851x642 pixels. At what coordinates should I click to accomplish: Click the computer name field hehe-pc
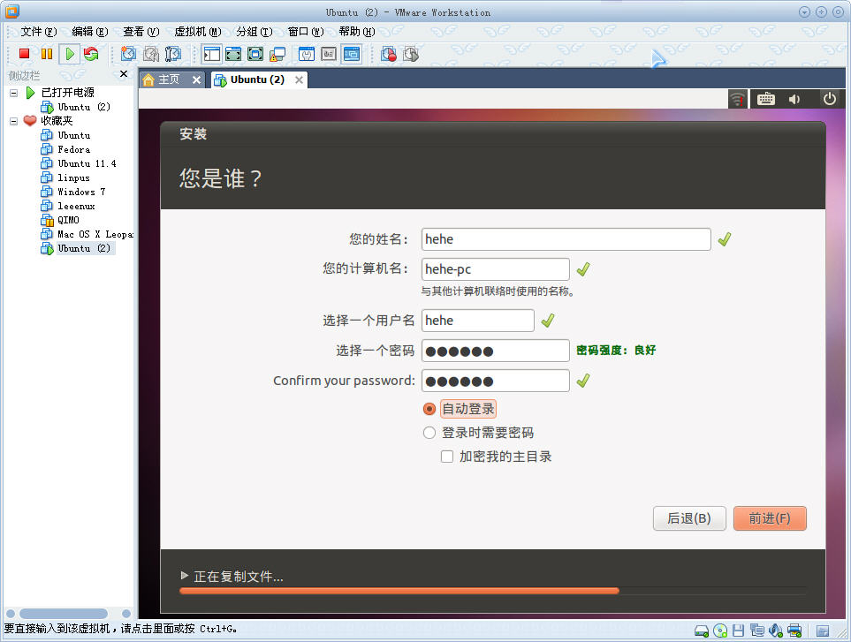coord(496,269)
